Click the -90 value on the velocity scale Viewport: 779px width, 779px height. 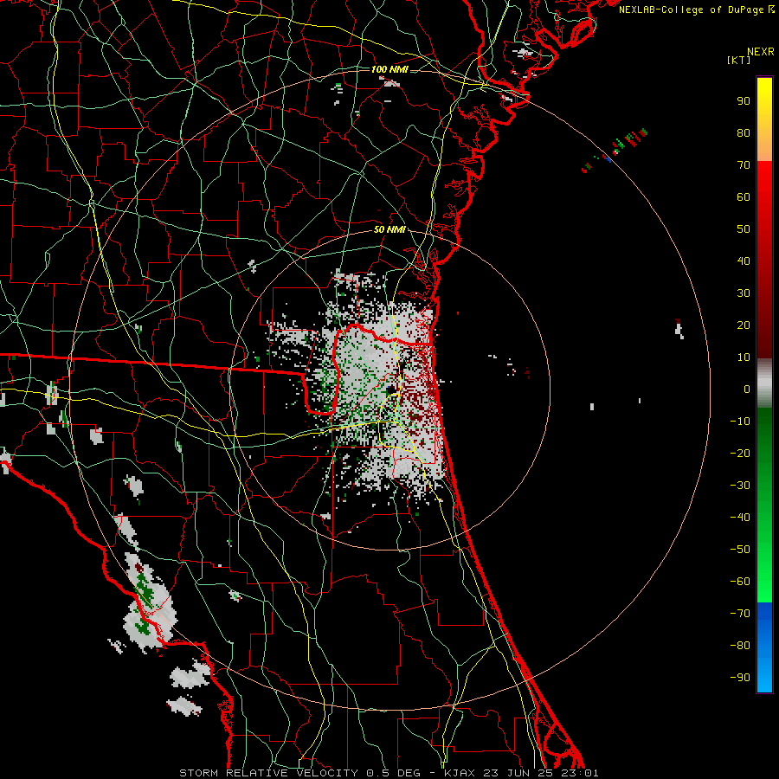tap(740, 678)
